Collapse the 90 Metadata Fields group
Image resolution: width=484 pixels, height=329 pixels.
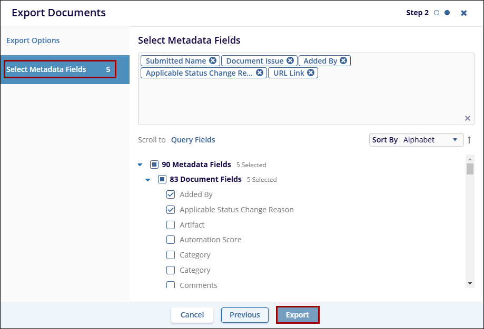point(140,164)
